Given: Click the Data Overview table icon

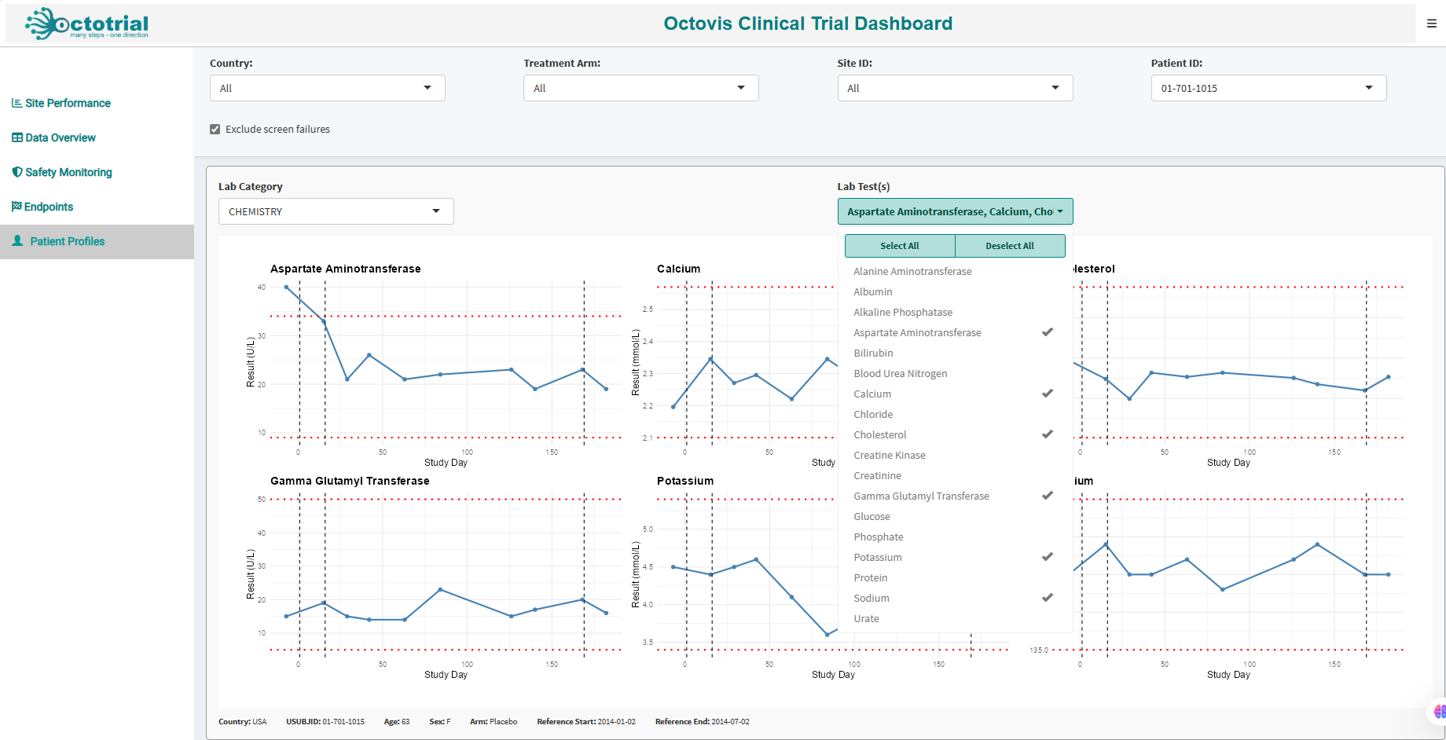Looking at the screenshot, I should (17, 137).
